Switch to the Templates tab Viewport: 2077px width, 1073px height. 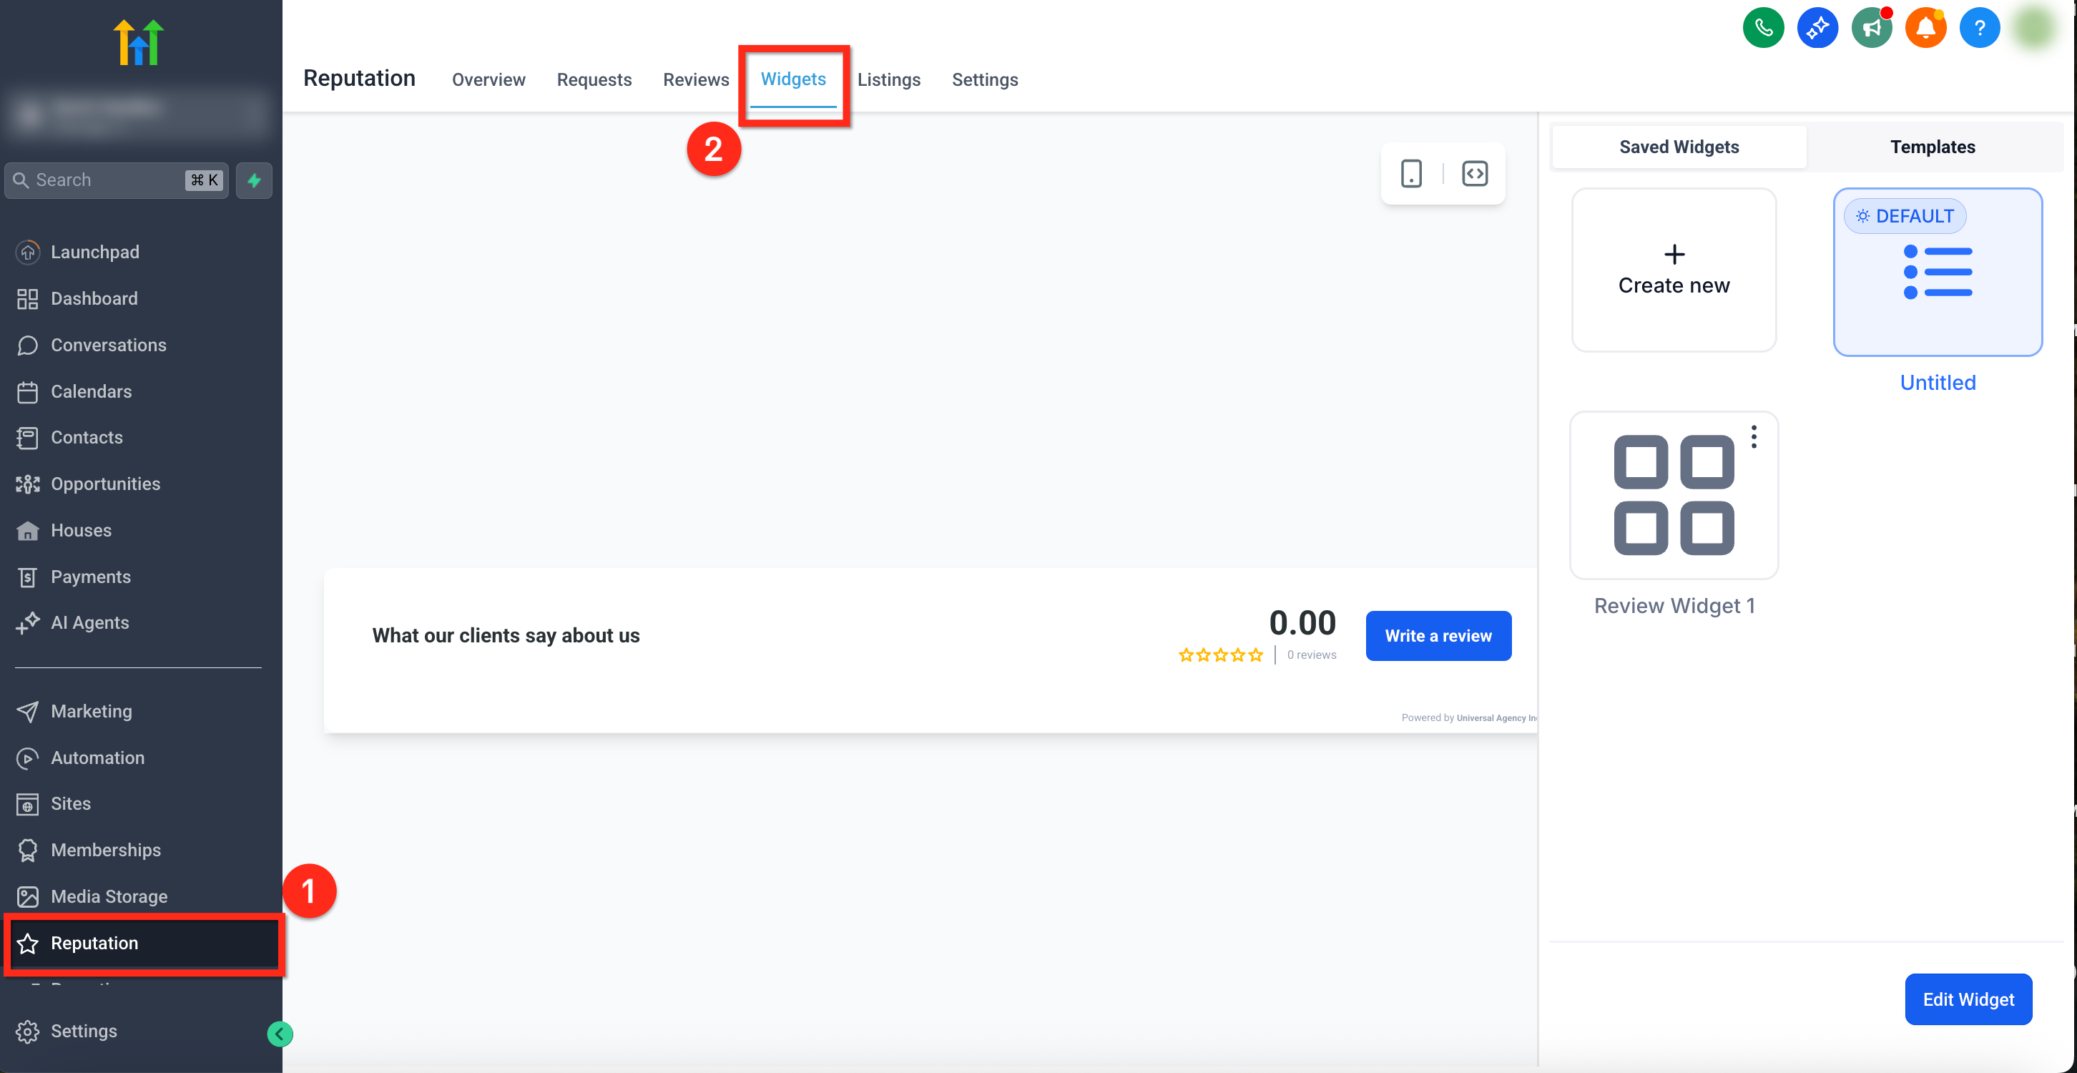tap(1932, 147)
